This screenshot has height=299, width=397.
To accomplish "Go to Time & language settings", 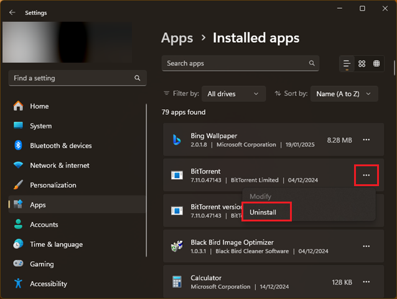I will [77, 244].
